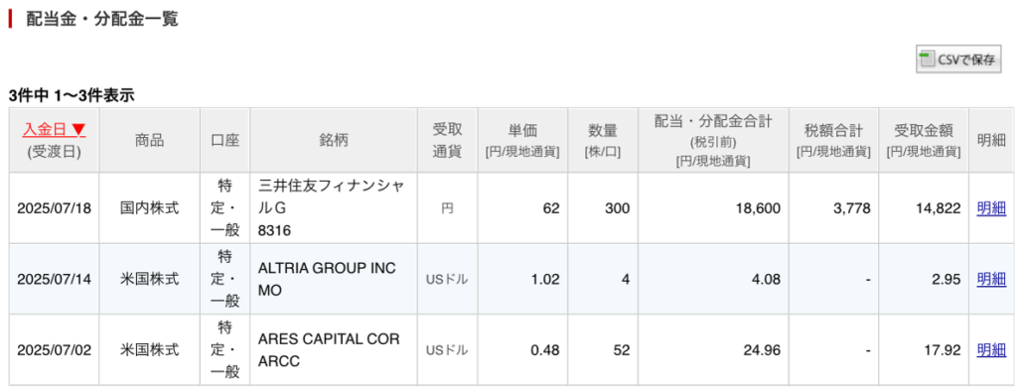
Task: Open 明細 for ALTRIA GROUP INC
Action: coord(991,280)
